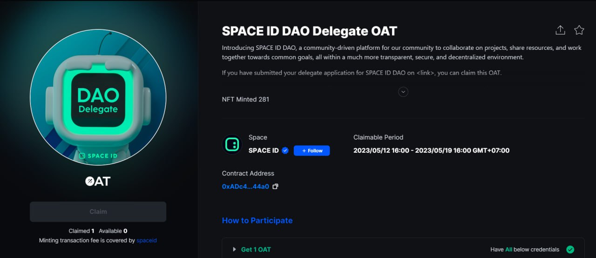596x258 pixels.
Task: Click the Claimable Period date range
Action: [431, 150]
